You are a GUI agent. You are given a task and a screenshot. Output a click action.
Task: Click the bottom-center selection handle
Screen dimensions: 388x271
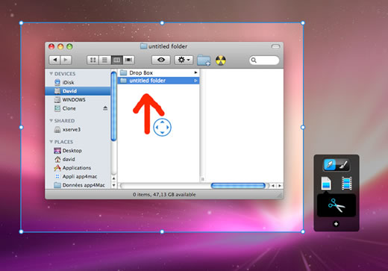[x=162, y=231]
